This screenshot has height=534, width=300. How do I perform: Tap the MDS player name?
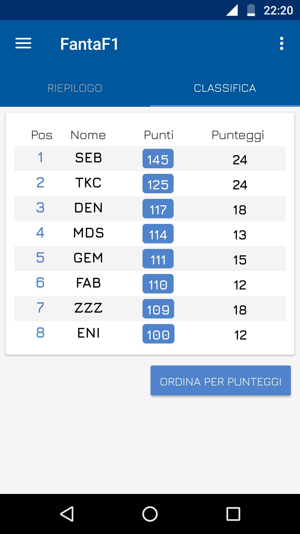89,233
